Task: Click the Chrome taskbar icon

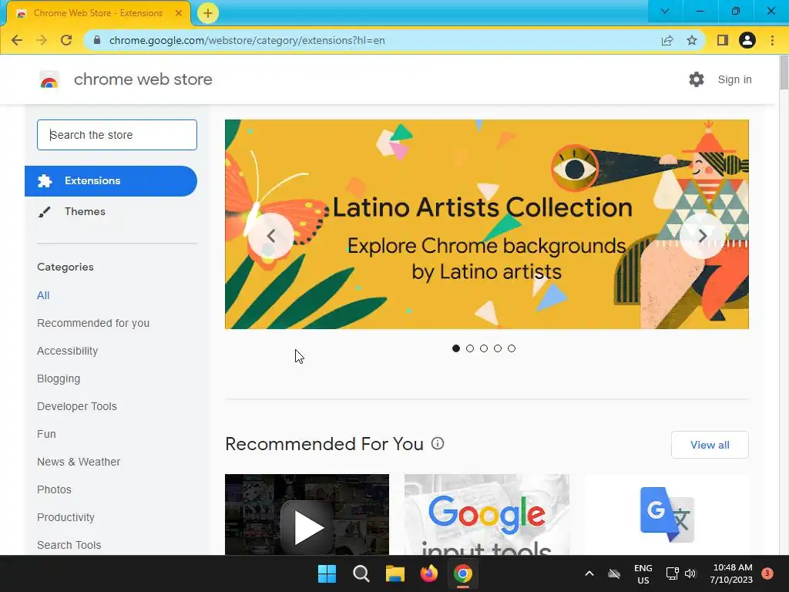Action: tap(463, 573)
